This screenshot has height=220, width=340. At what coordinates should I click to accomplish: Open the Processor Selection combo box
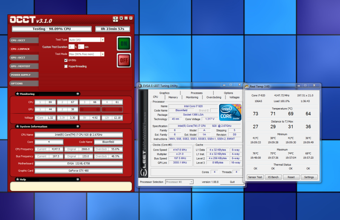179,182
